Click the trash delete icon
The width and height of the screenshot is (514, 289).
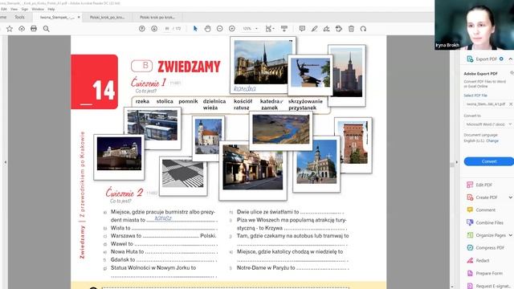point(351,29)
